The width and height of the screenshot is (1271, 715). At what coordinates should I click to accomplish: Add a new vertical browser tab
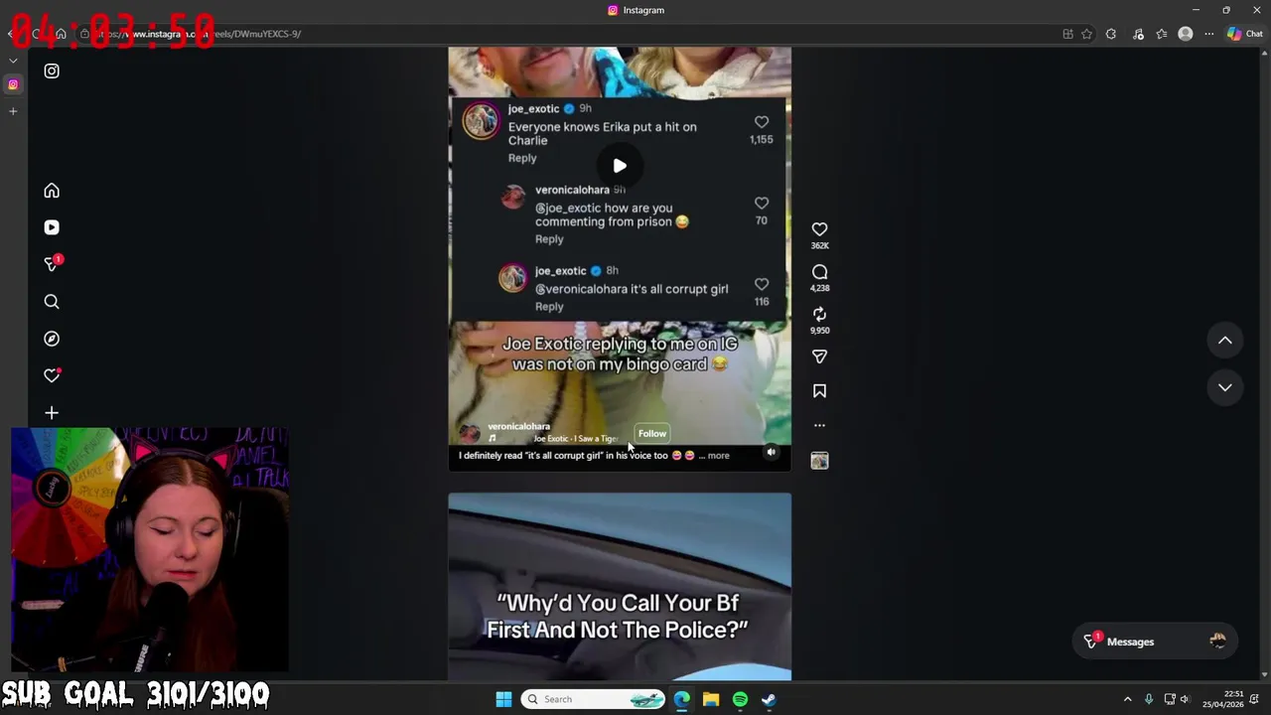click(x=13, y=111)
